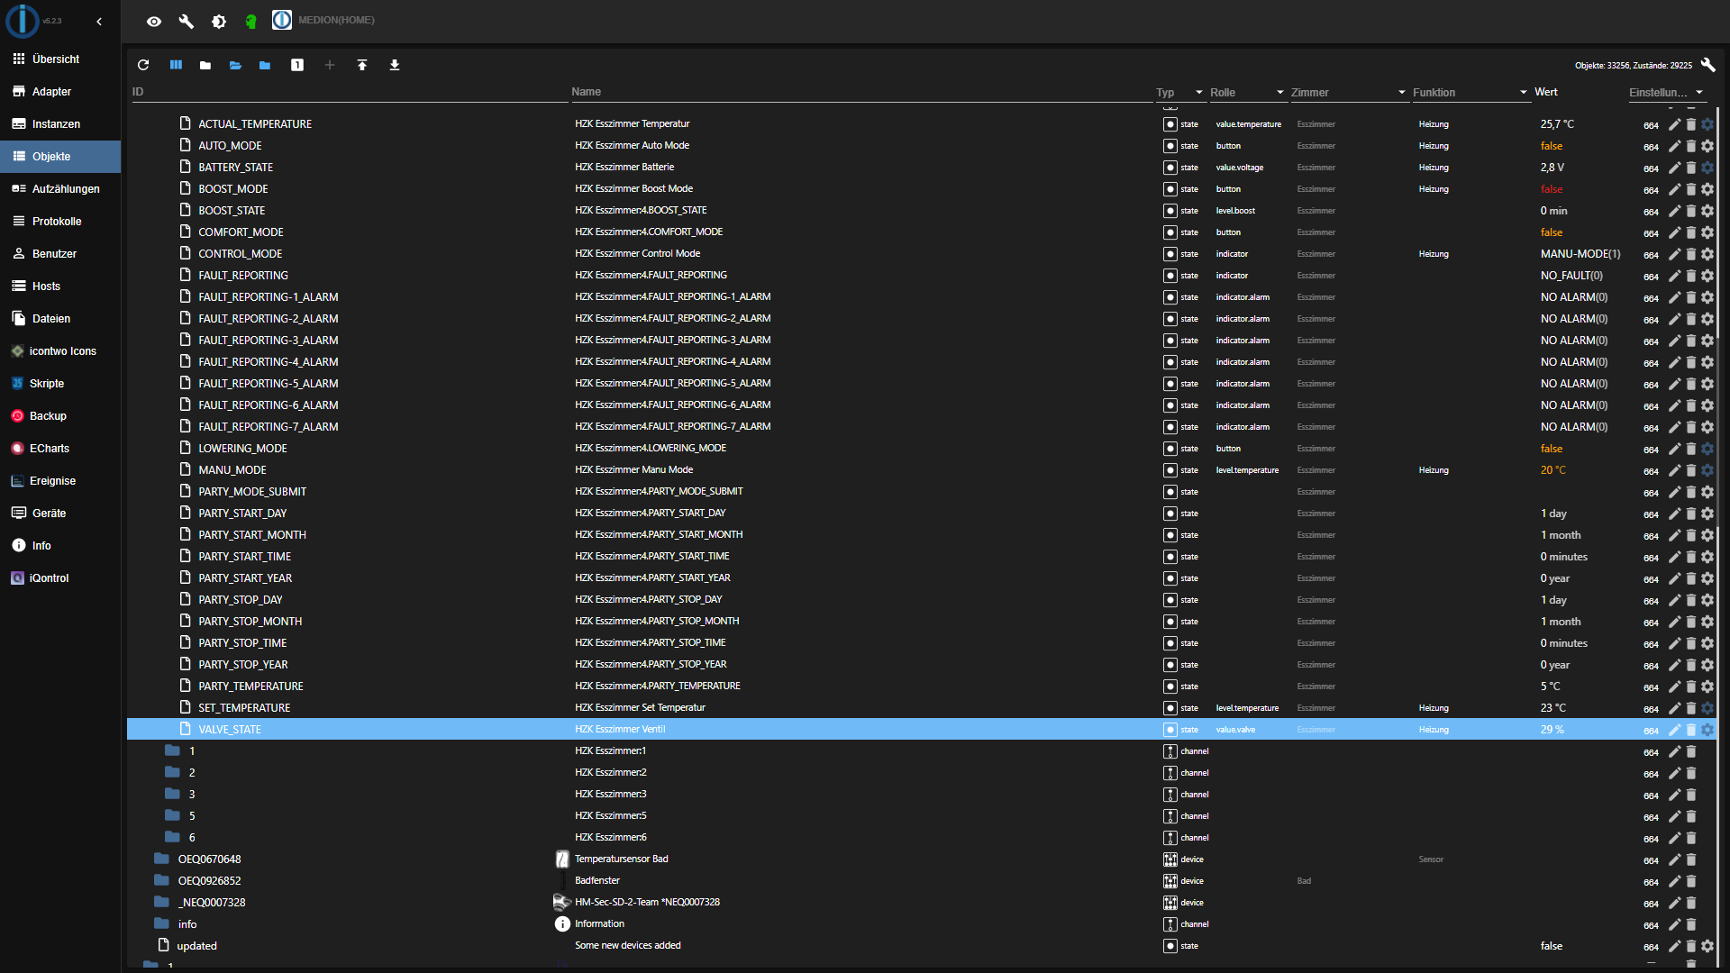The image size is (1730, 973).
Task: Expand the info channel folder
Action: (x=161, y=923)
